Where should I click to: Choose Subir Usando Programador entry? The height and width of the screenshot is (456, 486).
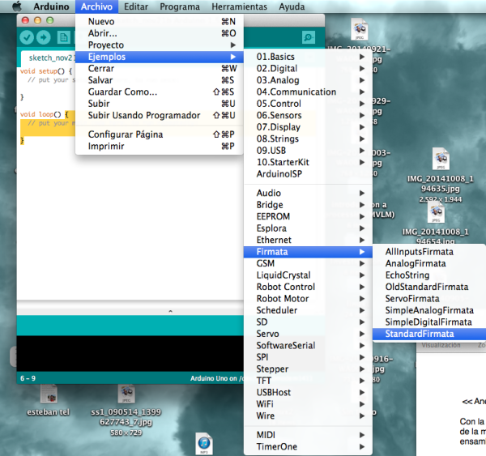pyautogui.click(x=160, y=115)
